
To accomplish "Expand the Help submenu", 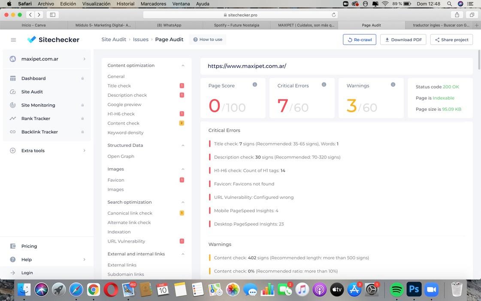I will pos(85,260).
